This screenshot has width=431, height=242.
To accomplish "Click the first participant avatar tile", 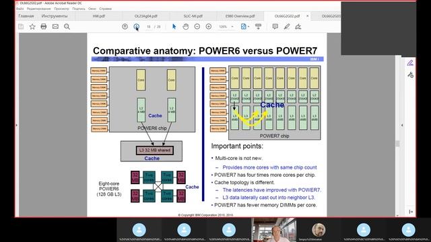I will 139,230.
